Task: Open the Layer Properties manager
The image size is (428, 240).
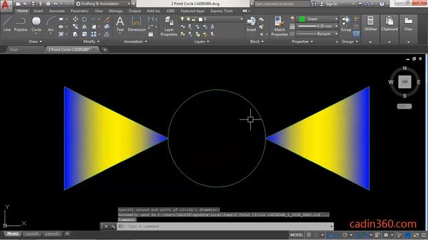Action: click(169, 26)
